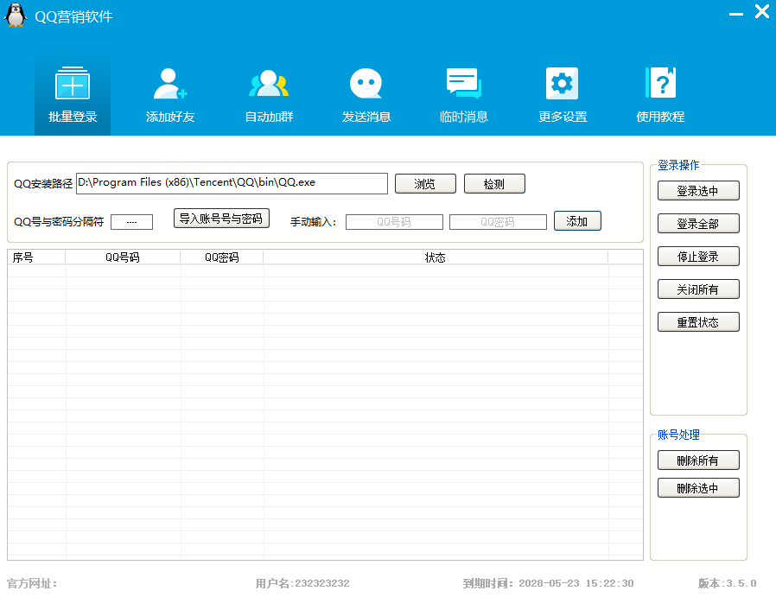
Task: Click the 发送消息 send message icon
Action: click(x=366, y=84)
